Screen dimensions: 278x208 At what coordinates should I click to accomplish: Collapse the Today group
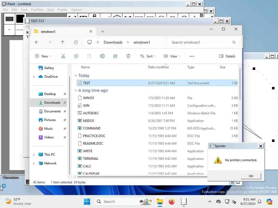(76, 76)
